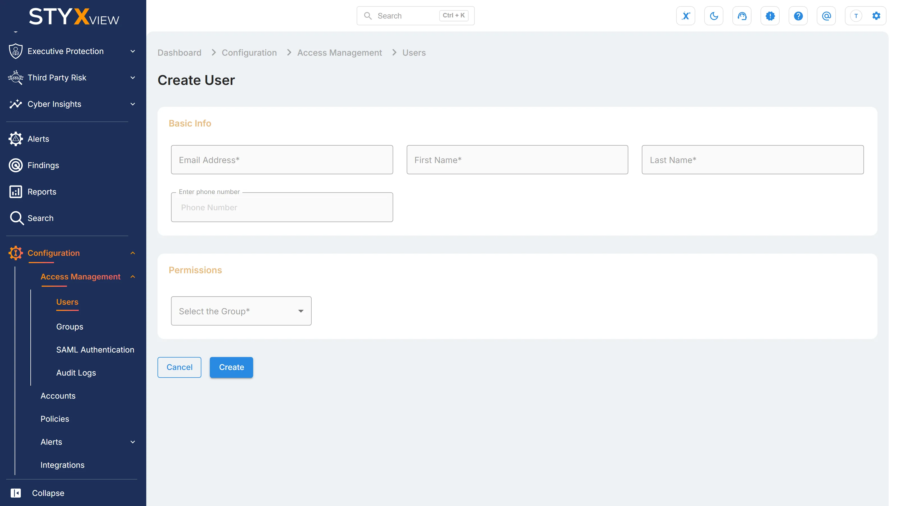Click the Create button
This screenshot has width=900, height=506.
231,367
